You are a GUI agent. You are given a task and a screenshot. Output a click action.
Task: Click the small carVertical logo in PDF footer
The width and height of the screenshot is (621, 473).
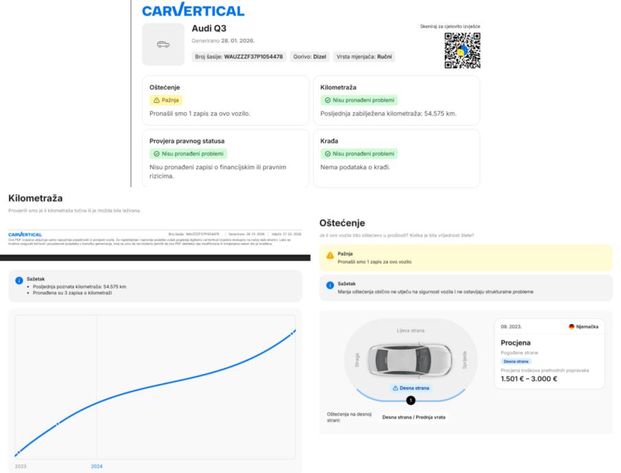[25, 234]
